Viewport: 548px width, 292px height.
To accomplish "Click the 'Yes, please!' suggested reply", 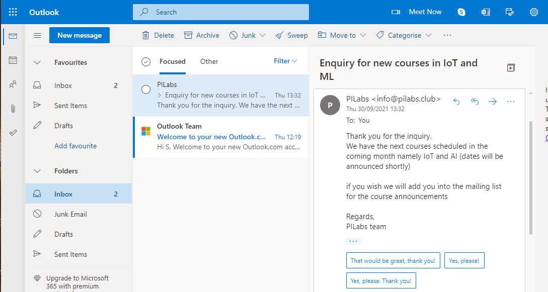I will coord(464,261).
